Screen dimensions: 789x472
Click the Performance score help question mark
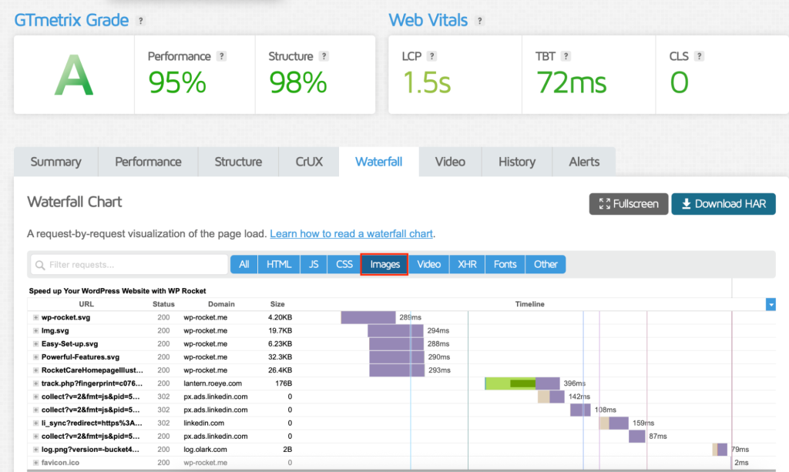[221, 56]
